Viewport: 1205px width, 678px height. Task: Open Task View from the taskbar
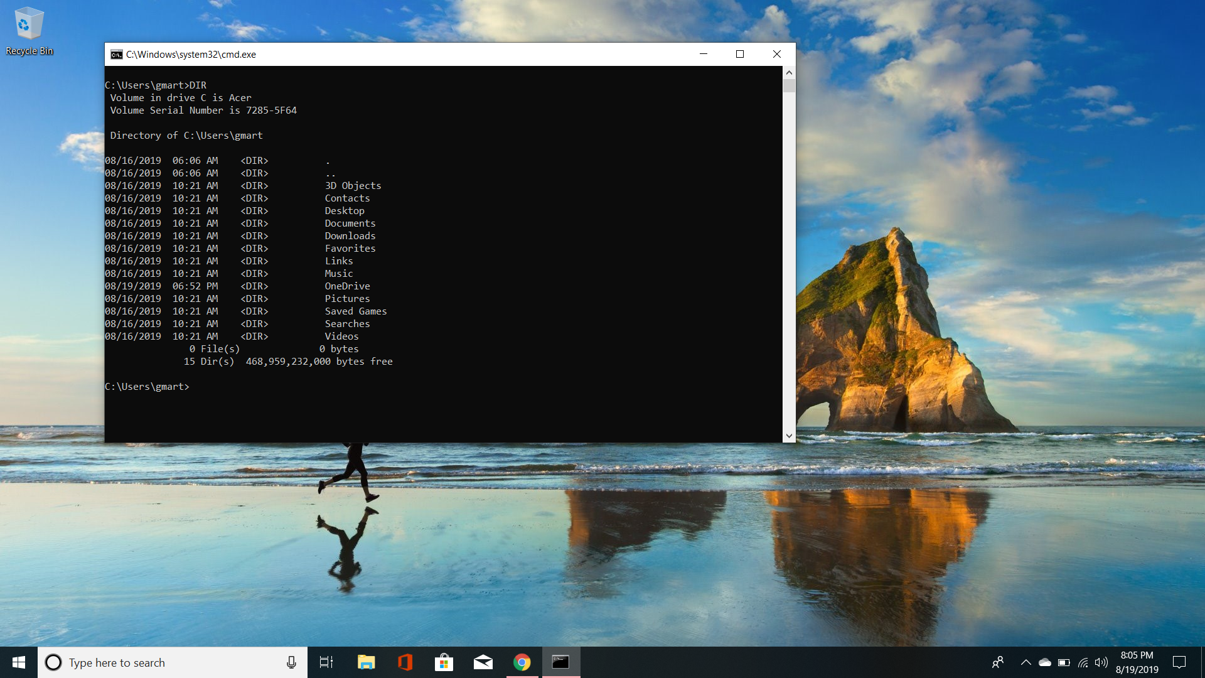pyautogui.click(x=326, y=662)
